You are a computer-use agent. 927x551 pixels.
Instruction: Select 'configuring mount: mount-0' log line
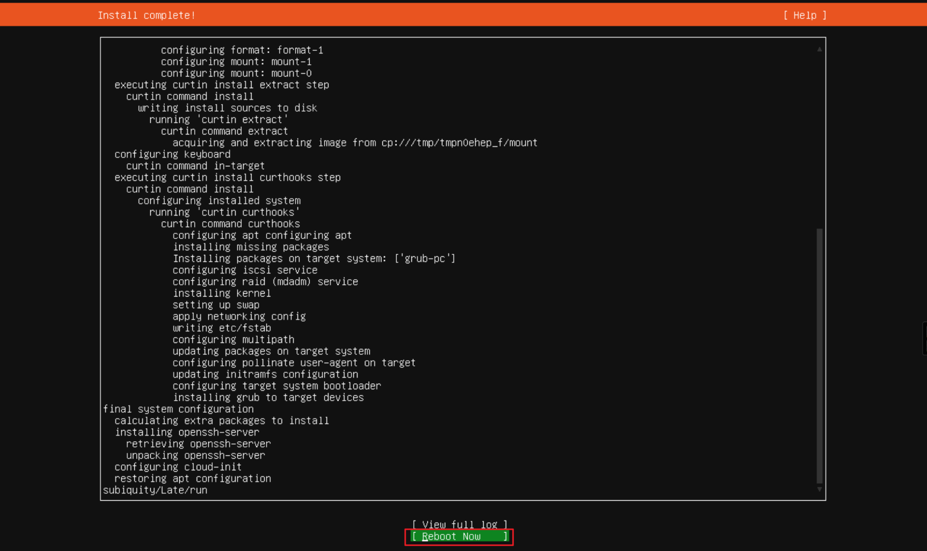tap(236, 73)
